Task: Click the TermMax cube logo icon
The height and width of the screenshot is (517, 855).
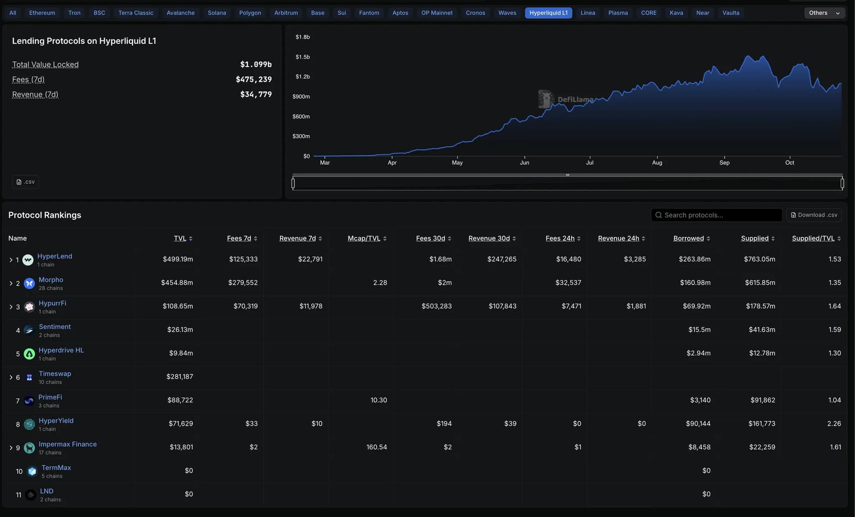Action: 32,471
